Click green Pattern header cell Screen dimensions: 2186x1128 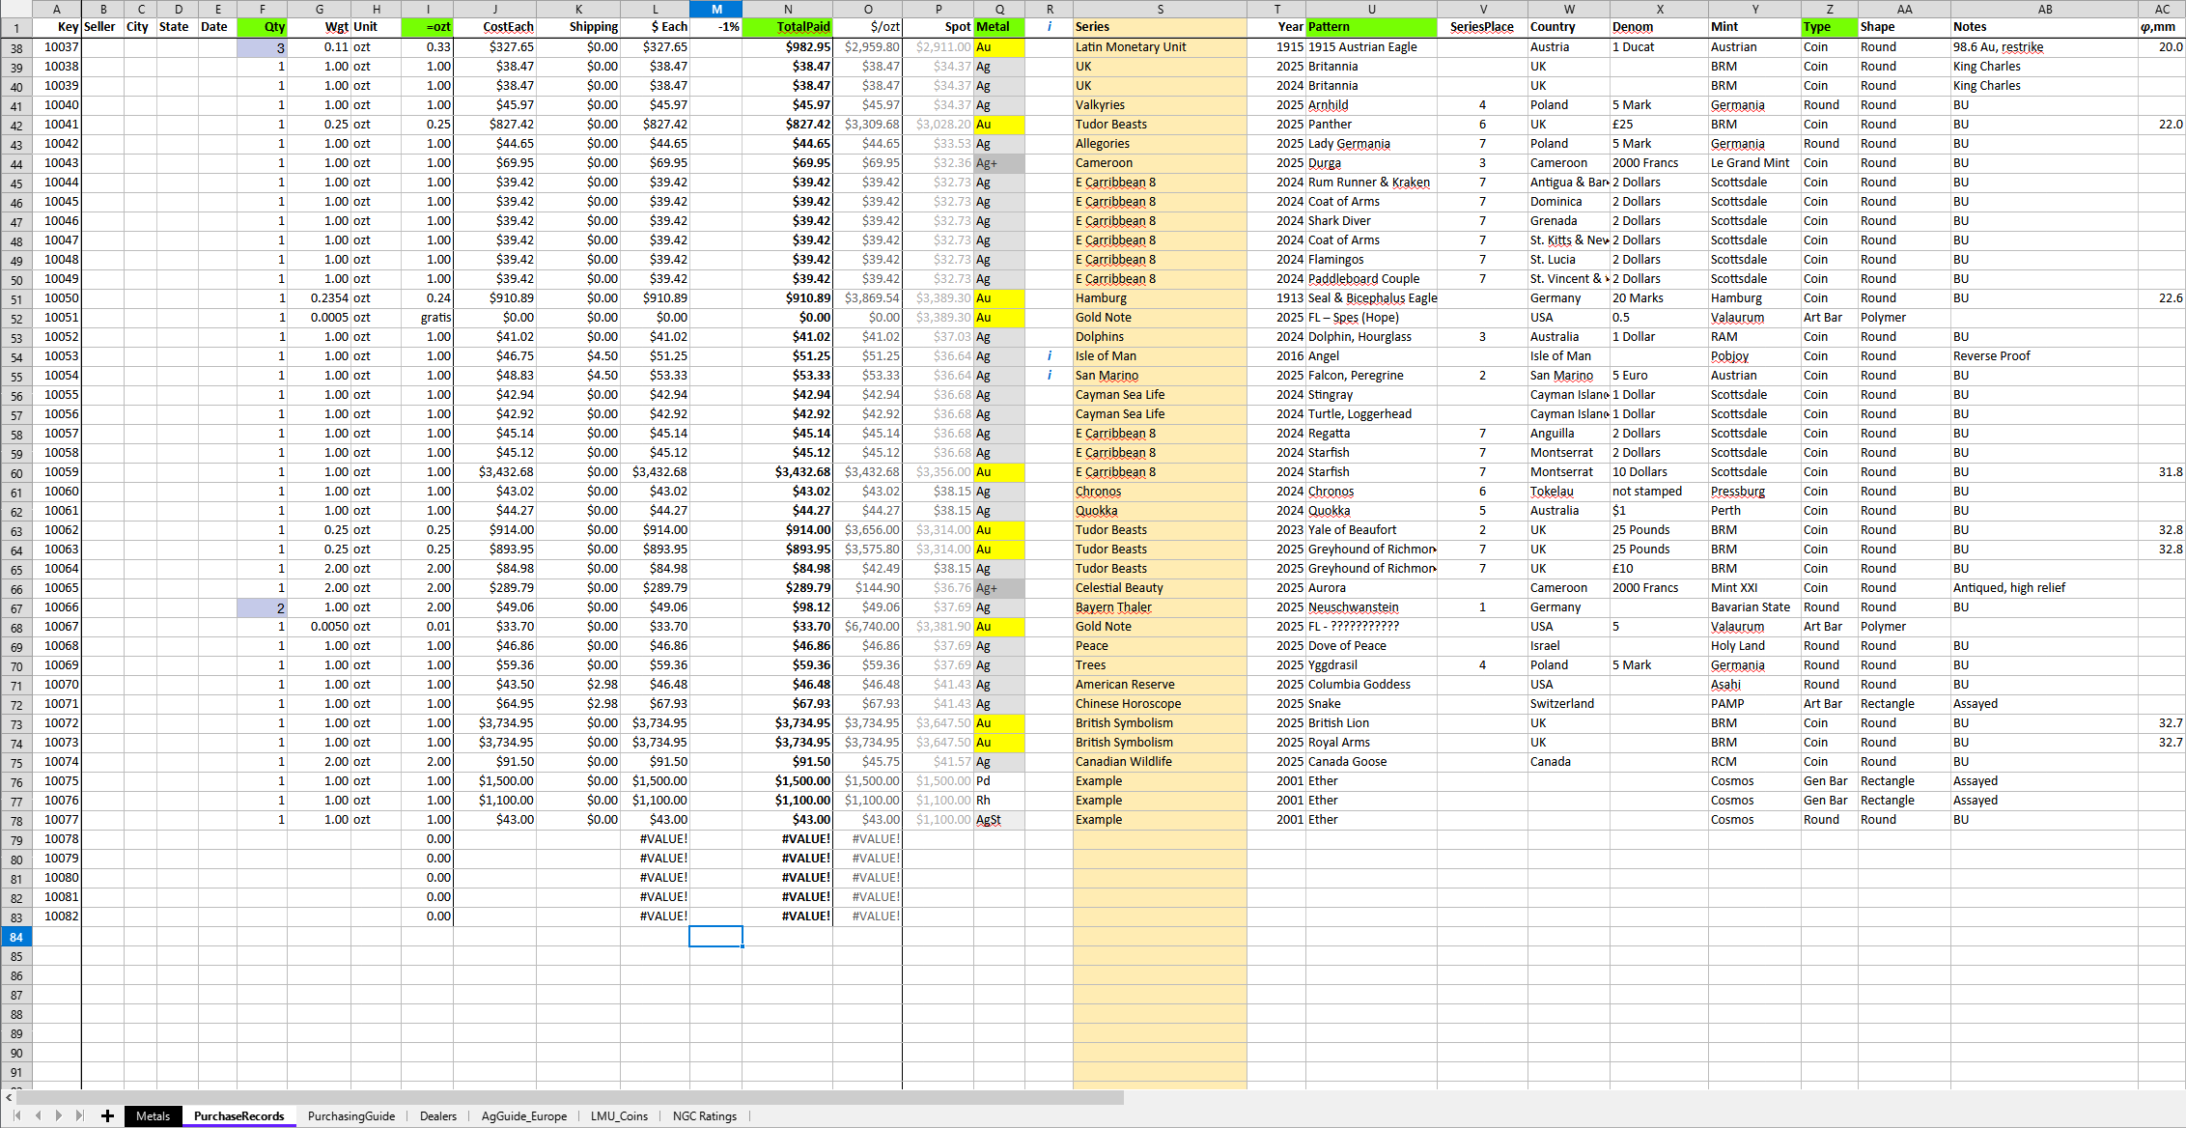[1370, 27]
